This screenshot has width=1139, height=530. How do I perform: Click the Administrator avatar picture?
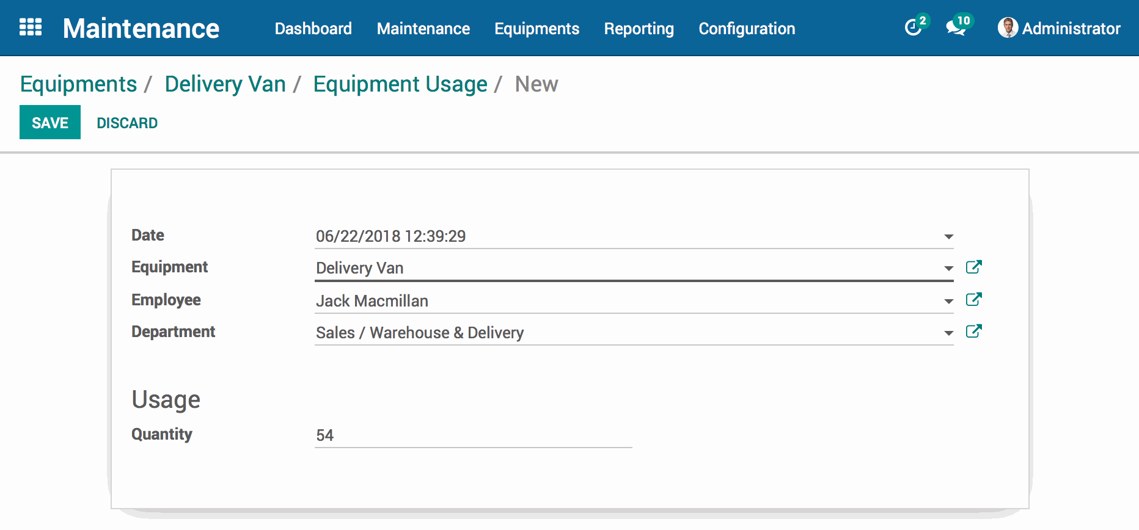[x=1008, y=27]
